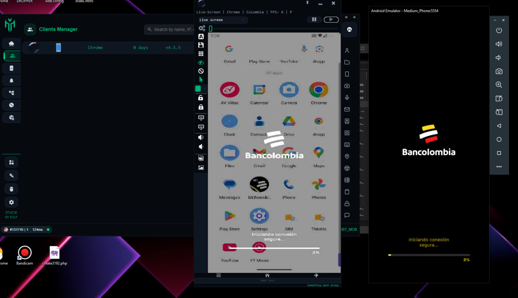Open the gears settings in live screen toolbar
The width and height of the screenshot is (518, 298).
click(202, 28)
